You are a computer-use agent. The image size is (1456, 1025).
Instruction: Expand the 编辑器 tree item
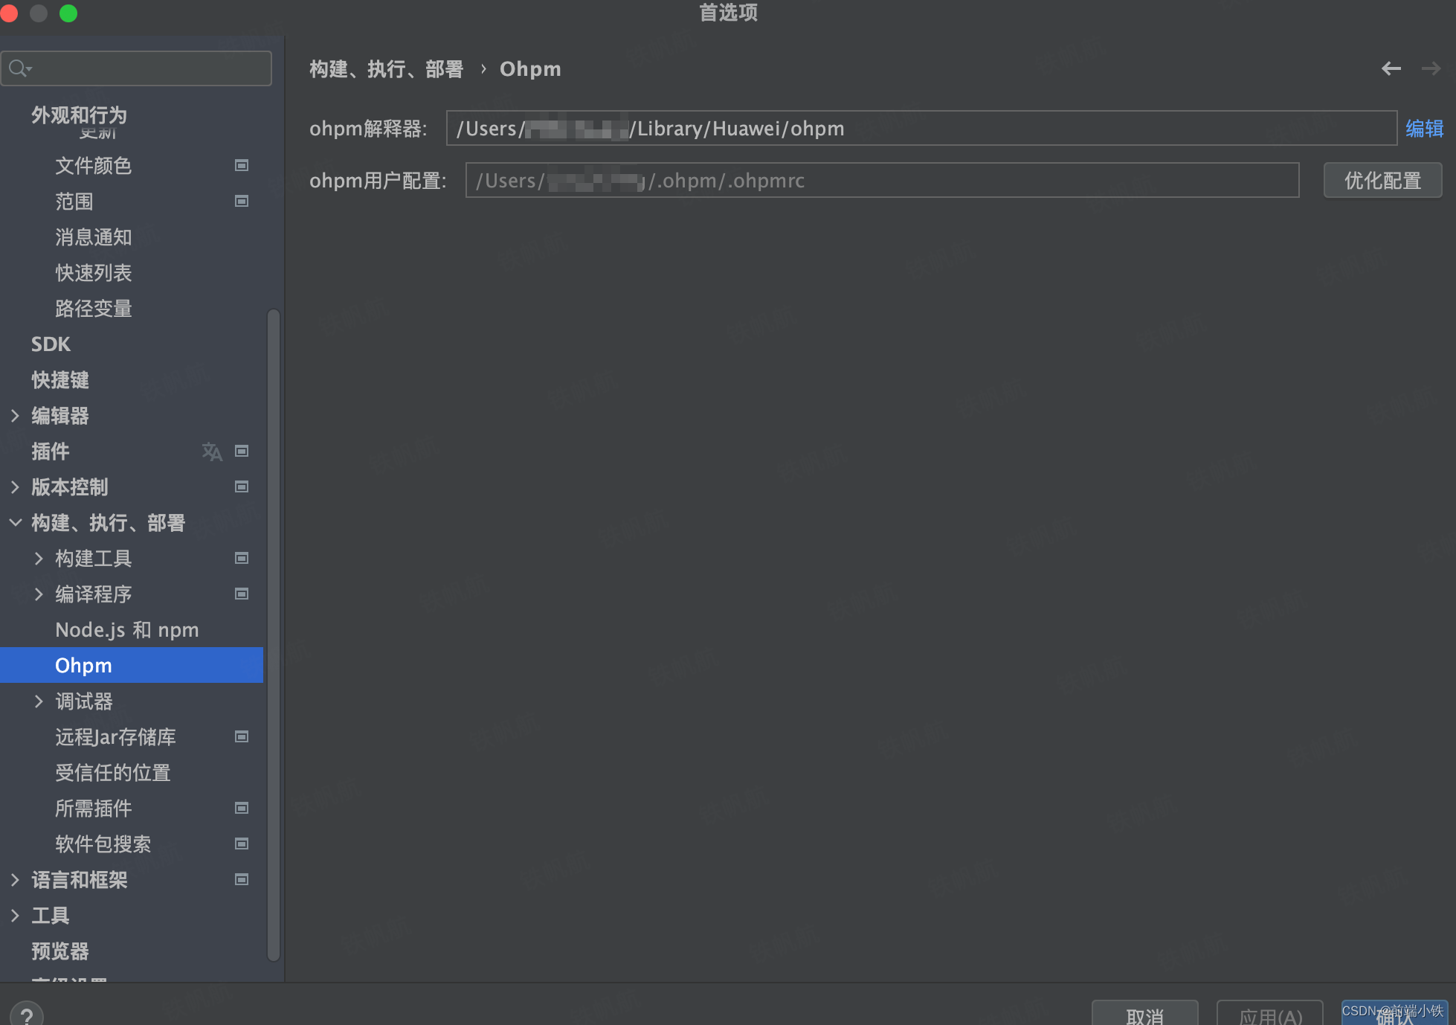[x=16, y=416]
